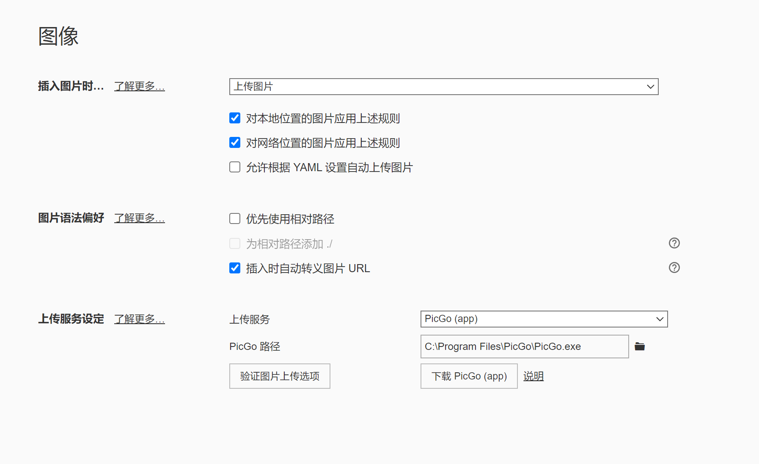Image resolution: width=759 pixels, height=464 pixels.
Task: Open the PicGo (app) upload service dropdown
Action: click(x=544, y=319)
